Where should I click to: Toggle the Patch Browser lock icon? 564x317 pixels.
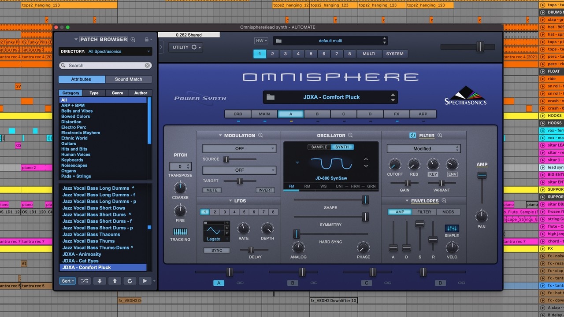(147, 40)
